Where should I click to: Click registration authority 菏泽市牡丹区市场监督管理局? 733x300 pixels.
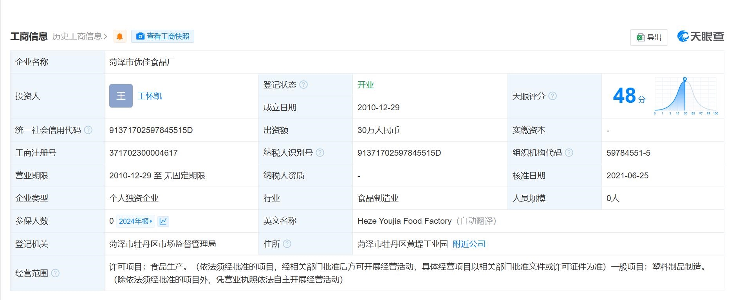coord(162,244)
